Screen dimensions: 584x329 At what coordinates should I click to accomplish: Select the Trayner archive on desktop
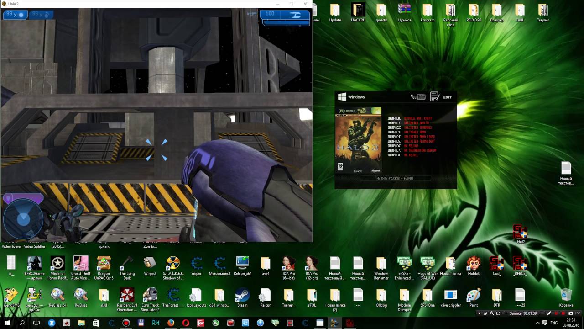543,13
